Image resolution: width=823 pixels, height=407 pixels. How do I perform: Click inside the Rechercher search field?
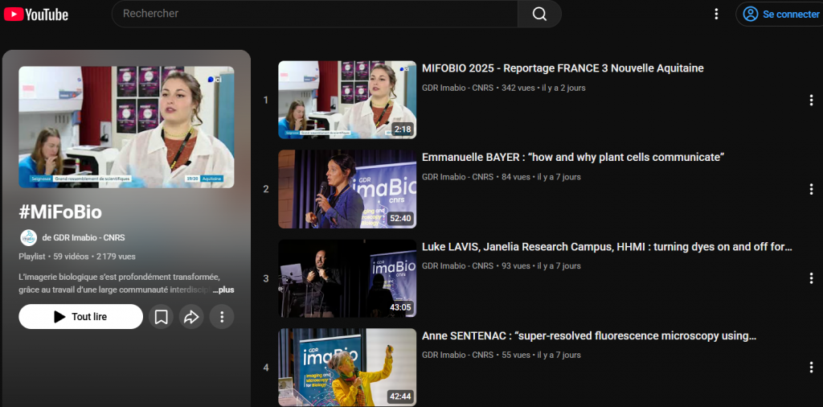point(313,14)
